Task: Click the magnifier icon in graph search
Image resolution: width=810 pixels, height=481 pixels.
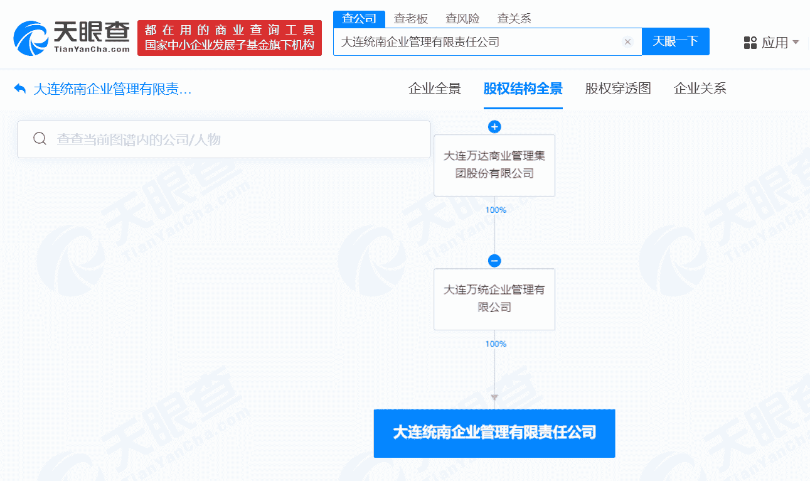Action: [40, 139]
